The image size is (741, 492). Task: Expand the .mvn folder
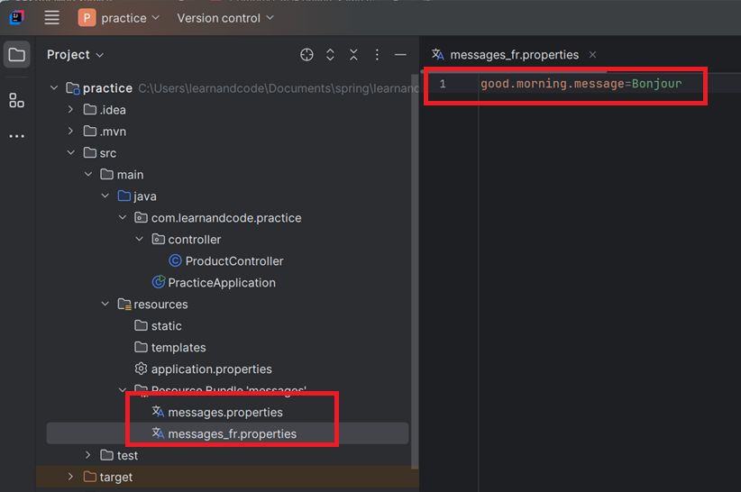tap(71, 132)
